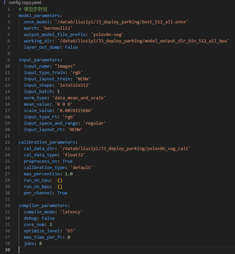Viewport: 235px width, 254px height.
Task: Click the compiler_parameters section key
Action: pyautogui.click(x=44, y=205)
